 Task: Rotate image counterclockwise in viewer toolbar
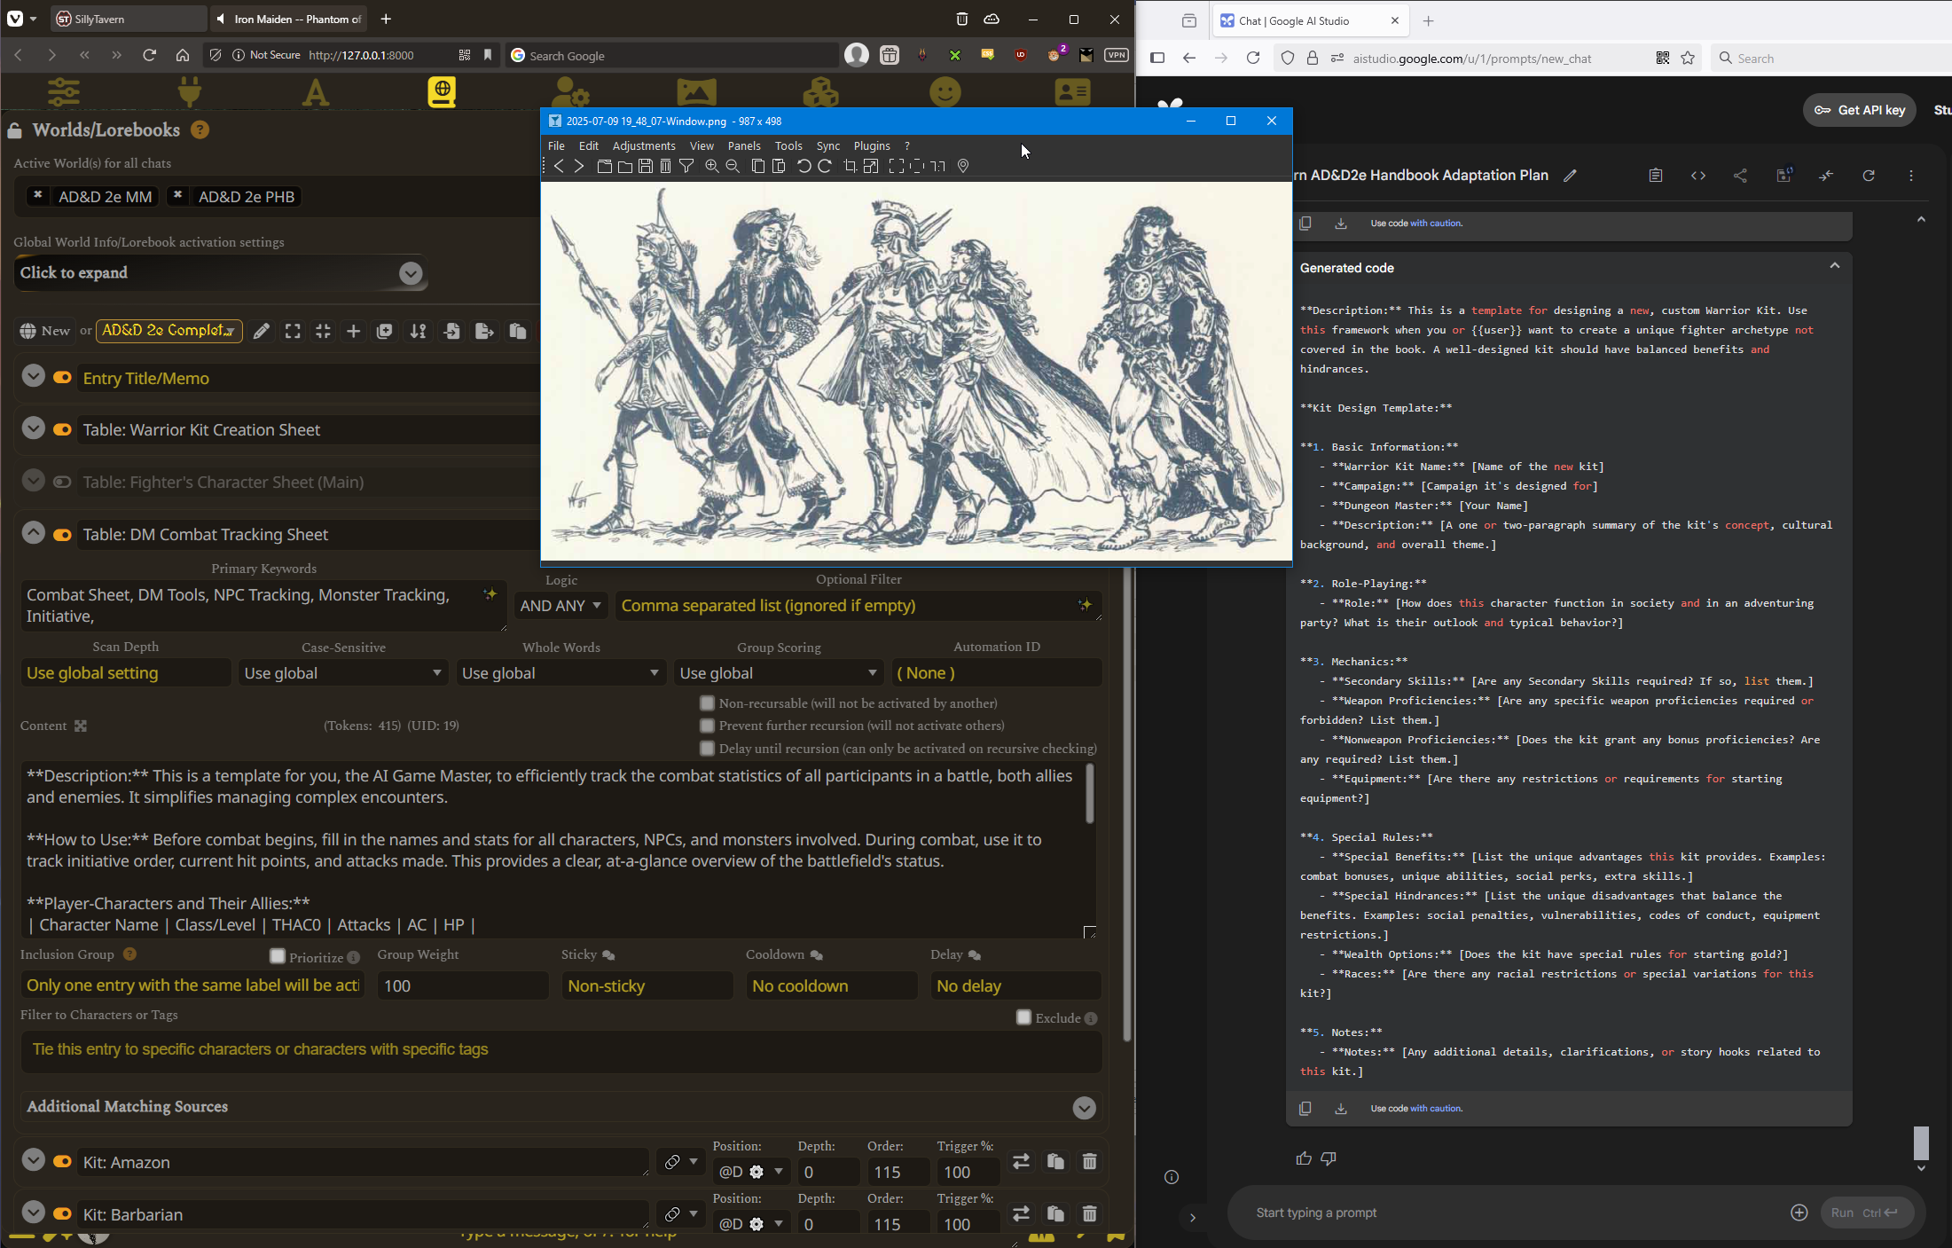[804, 166]
